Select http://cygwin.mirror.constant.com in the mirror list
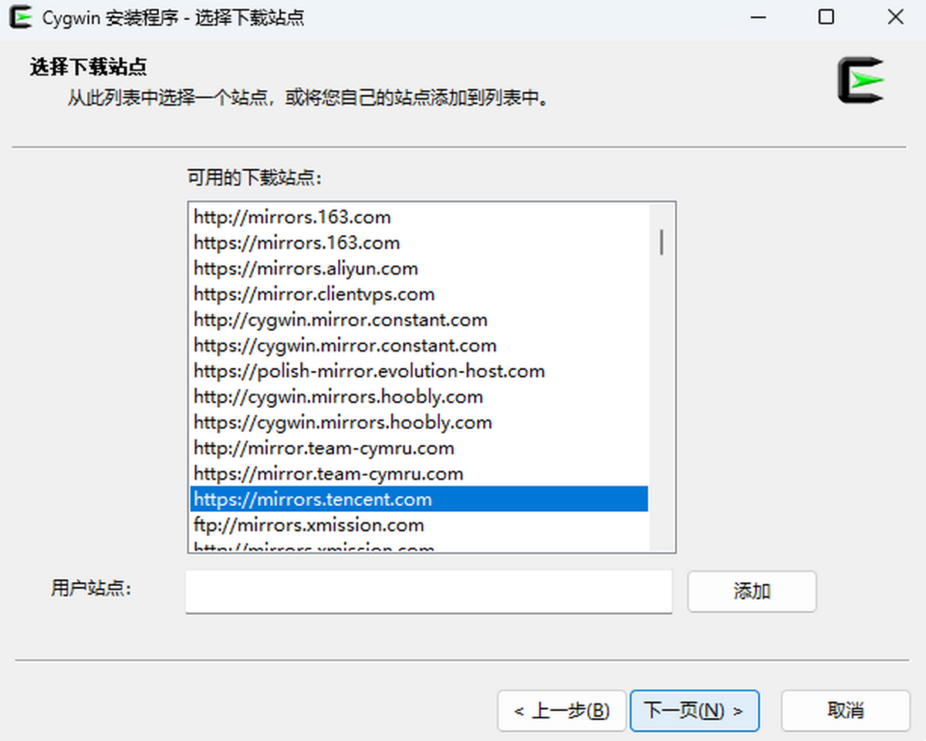The height and width of the screenshot is (741, 926). click(419, 320)
